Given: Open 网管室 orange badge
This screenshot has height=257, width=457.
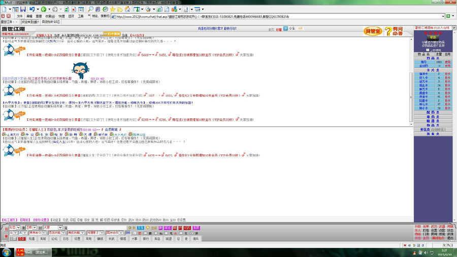Looking at the screenshot, I should point(373,31).
